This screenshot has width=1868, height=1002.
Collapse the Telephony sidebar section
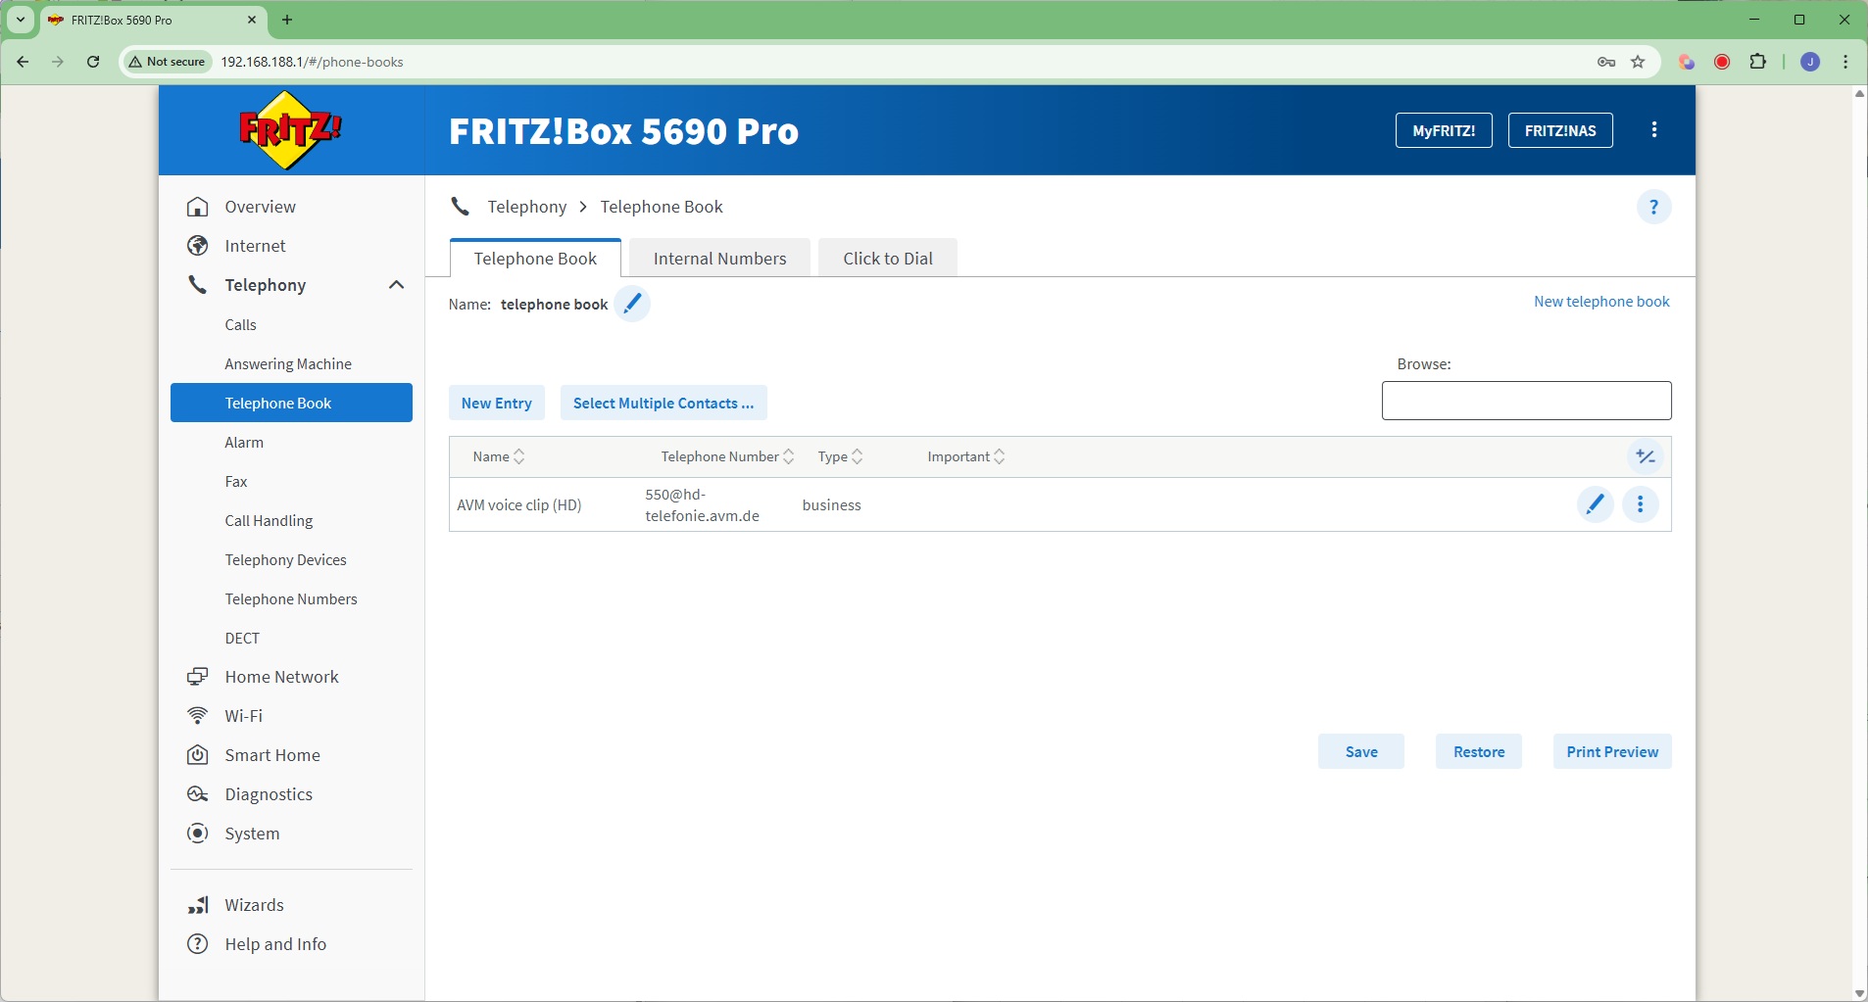[396, 285]
